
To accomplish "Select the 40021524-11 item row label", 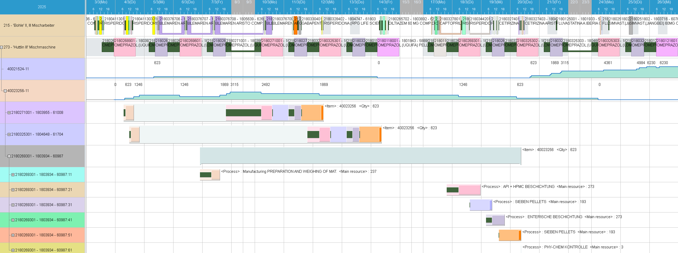I will [x=18, y=69].
